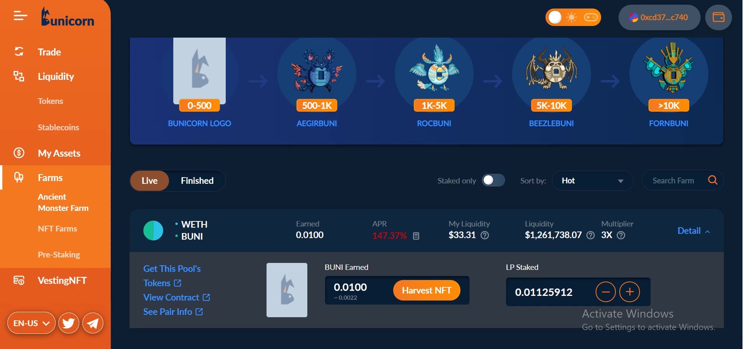
Task: Click the minus unstake LP button
Action: click(x=605, y=292)
